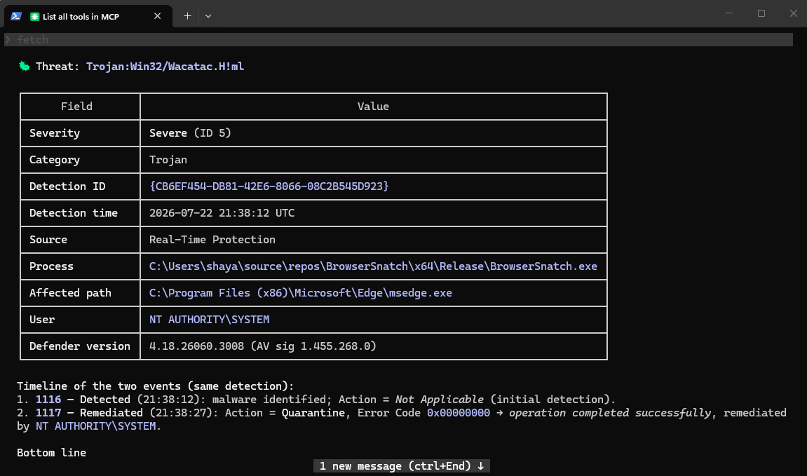Viewport: 807px width, 476px height.
Task: Click NT AUTHORITY\SYSTEM in timeline text
Action: (96, 426)
